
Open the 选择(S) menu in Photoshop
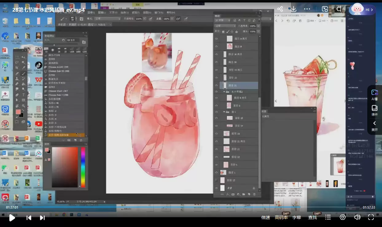[x=124, y=13]
